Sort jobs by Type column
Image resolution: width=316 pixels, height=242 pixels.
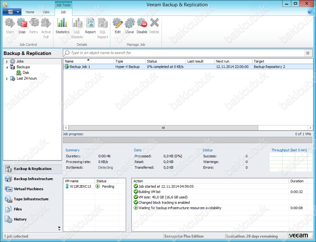pos(129,61)
